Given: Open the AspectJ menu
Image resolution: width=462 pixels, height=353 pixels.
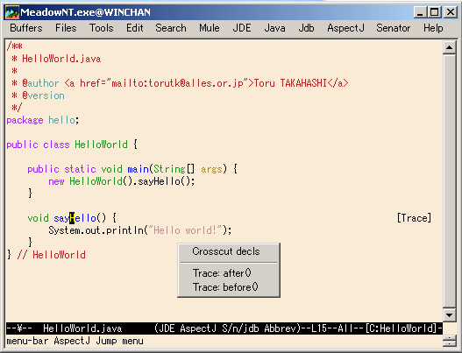Looking at the screenshot, I should pos(345,28).
